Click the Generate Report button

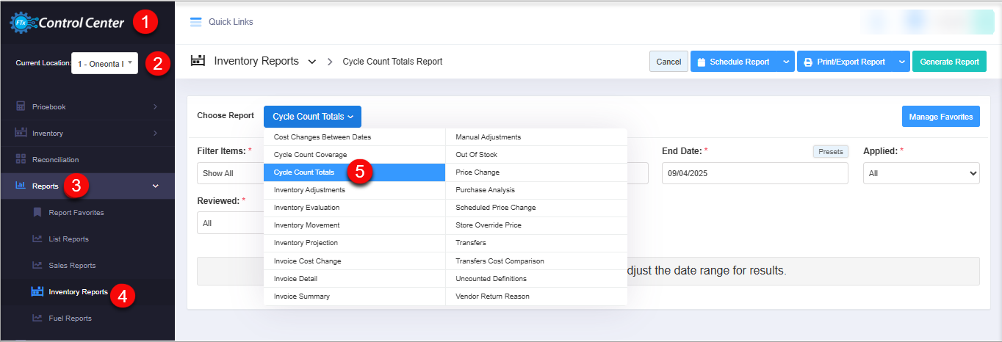[949, 62]
